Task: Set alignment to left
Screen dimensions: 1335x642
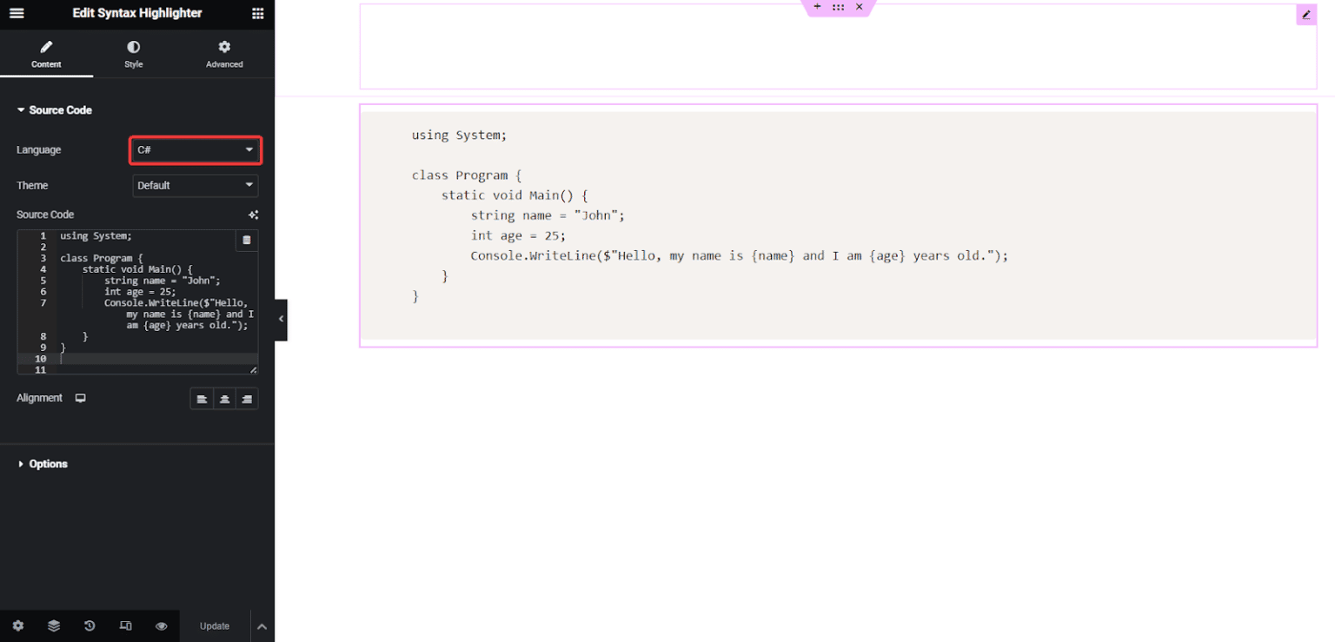Action: (x=202, y=399)
